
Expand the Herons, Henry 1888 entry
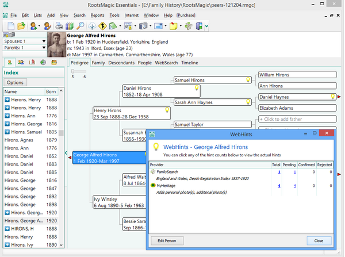tap(7, 99)
